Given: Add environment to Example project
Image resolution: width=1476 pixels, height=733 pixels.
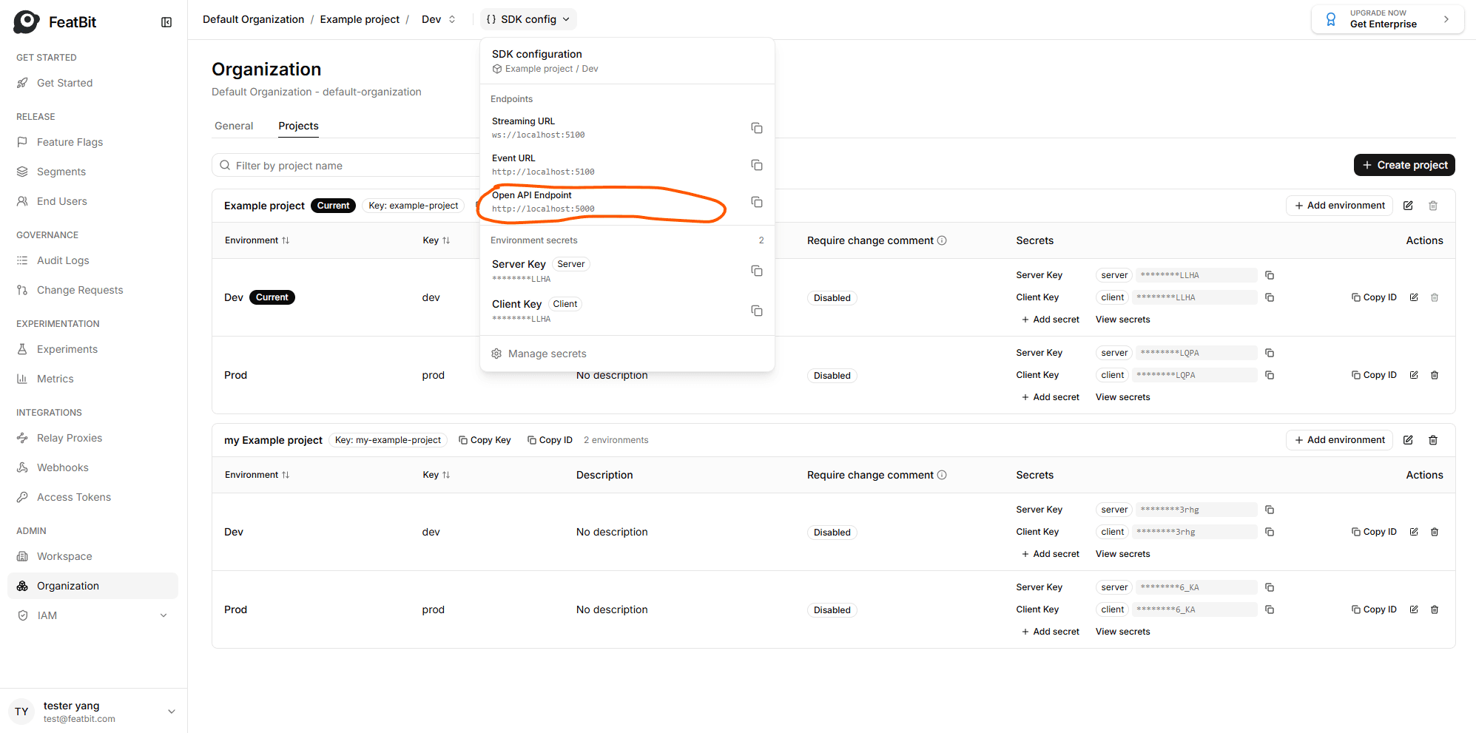Looking at the screenshot, I should coord(1339,206).
